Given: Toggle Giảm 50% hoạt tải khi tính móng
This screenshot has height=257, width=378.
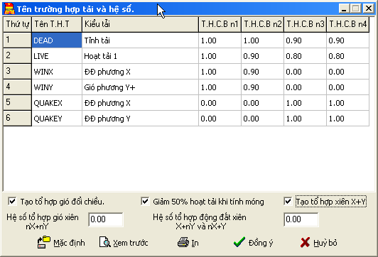Looking at the screenshot, I should click(x=145, y=201).
